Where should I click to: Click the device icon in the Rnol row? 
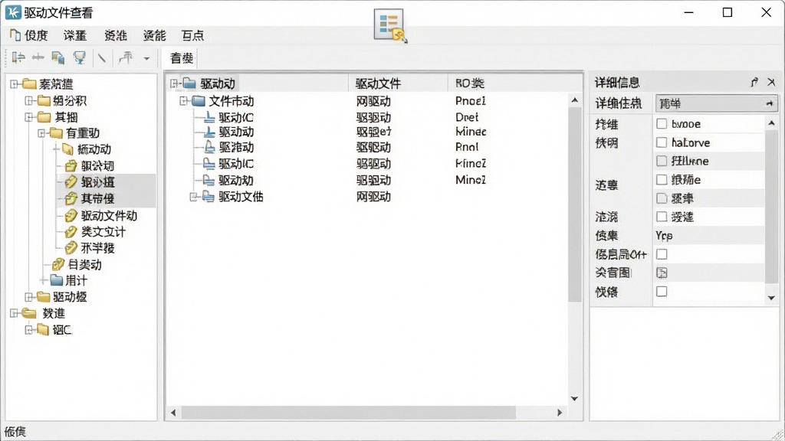(210, 148)
